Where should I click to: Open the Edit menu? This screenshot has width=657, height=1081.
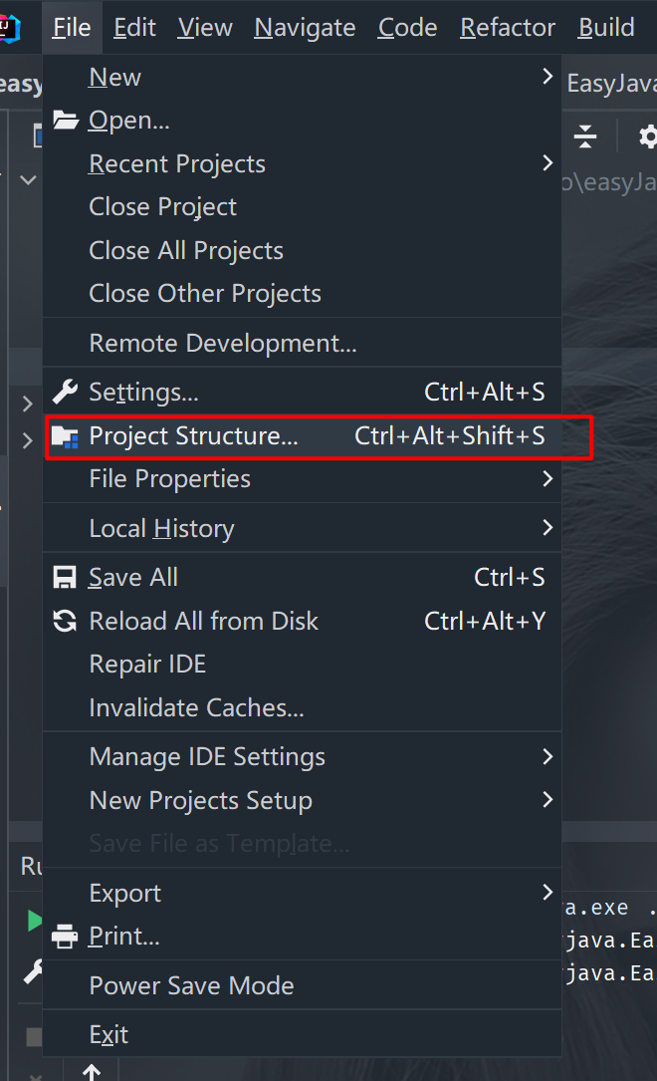(134, 27)
